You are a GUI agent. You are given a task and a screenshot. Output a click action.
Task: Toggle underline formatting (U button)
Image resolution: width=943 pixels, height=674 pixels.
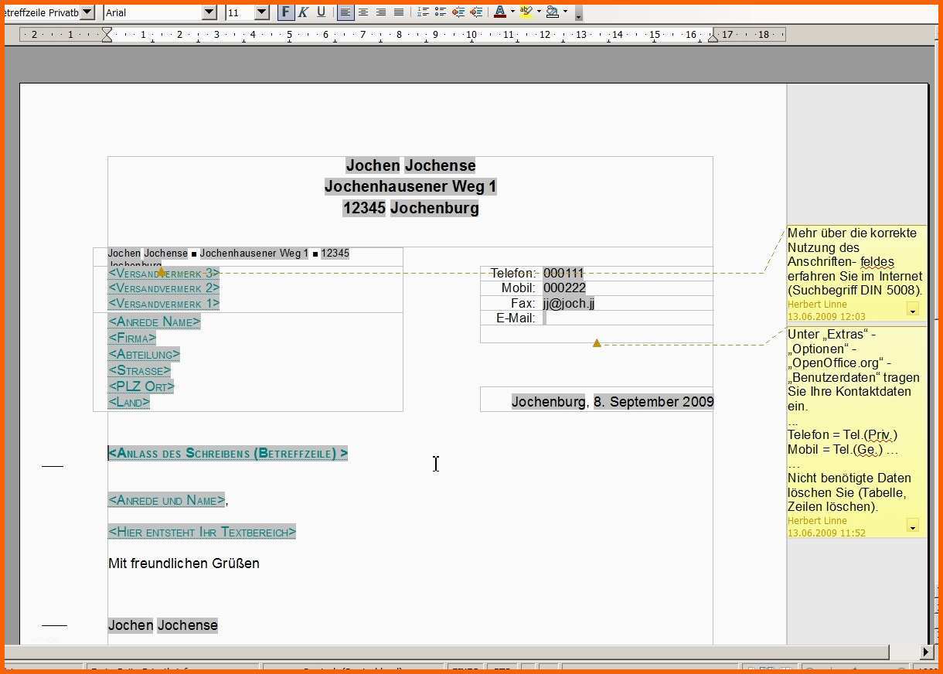point(321,12)
